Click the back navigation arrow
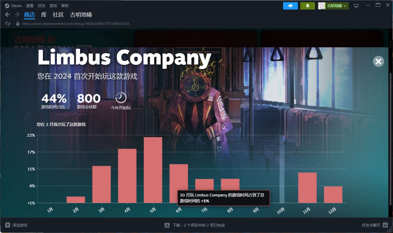Viewport: 393px width, 233px height. [x=8, y=14]
